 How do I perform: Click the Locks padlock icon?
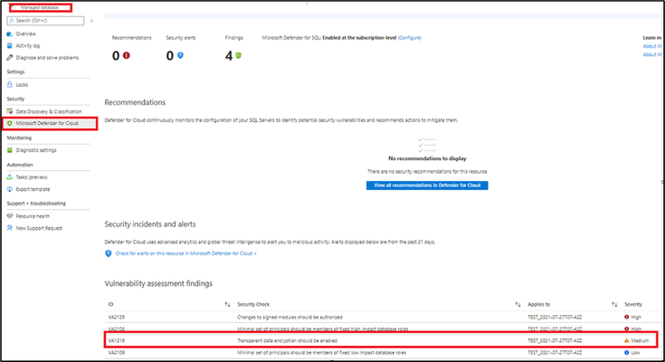[10, 85]
